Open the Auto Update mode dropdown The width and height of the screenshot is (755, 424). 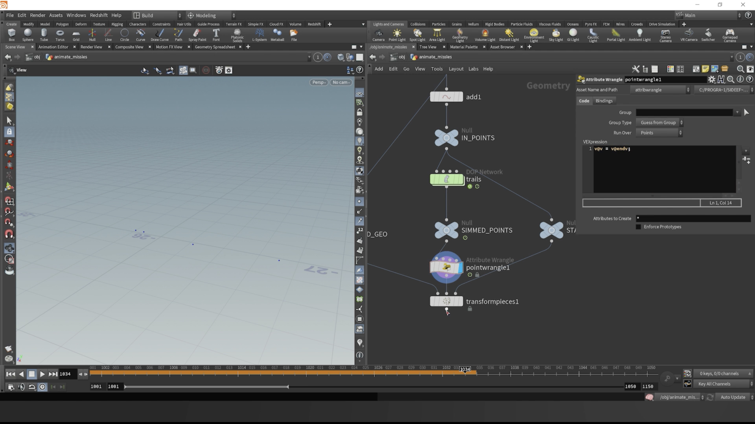[x=735, y=397]
